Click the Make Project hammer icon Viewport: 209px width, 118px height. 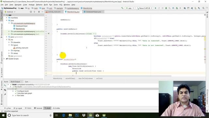(122, 8)
